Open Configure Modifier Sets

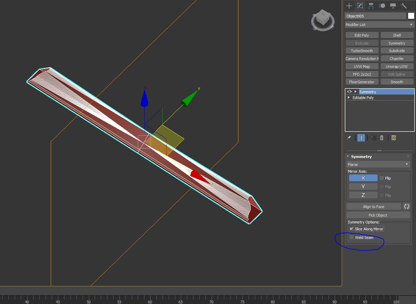coord(394,137)
